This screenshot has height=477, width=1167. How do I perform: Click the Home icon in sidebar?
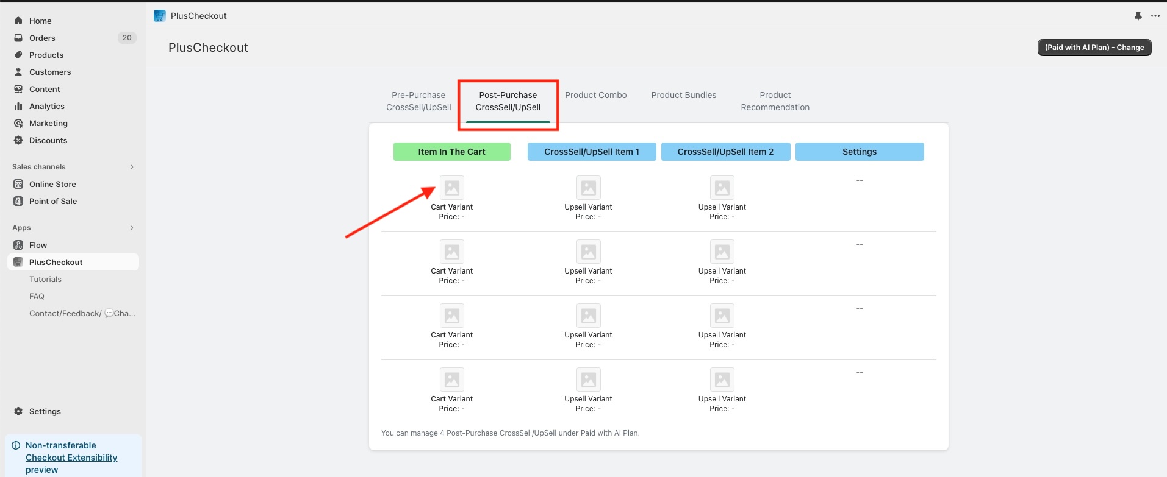(18, 21)
